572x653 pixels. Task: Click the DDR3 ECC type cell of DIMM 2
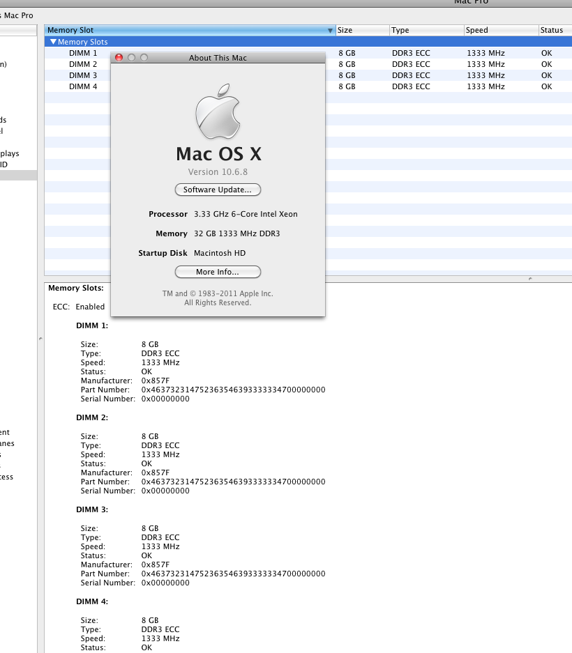point(411,64)
